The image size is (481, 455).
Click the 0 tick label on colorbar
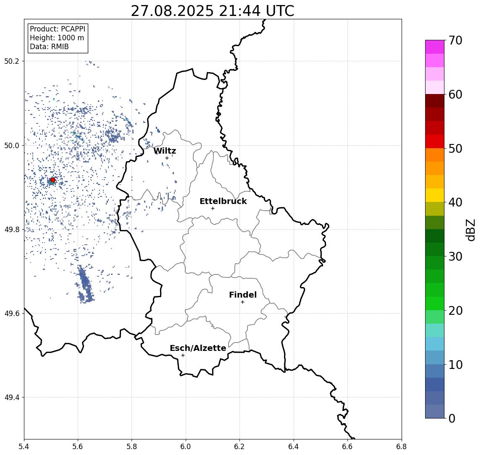click(x=452, y=418)
